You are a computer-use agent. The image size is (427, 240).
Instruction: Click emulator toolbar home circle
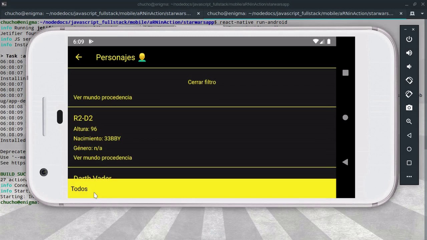click(x=409, y=149)
